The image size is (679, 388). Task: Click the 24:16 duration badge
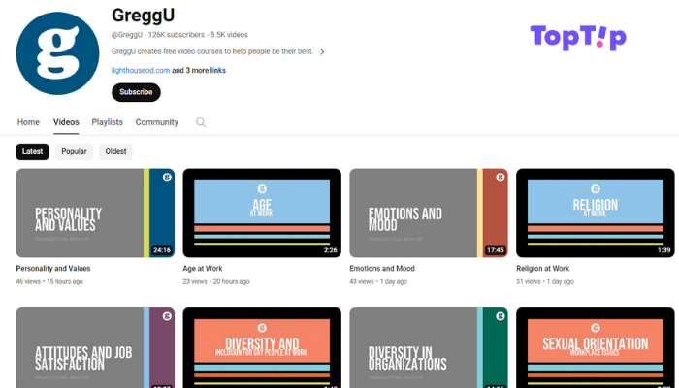click(x=162, y=250)
